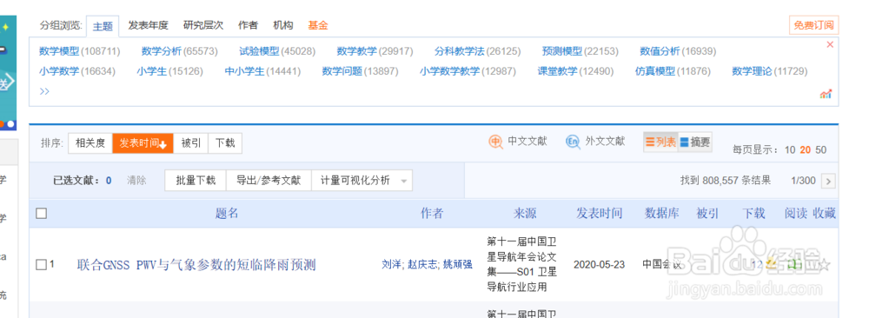This screenshot has height=318, width=869.
Task: Select the 基金 grouping tab
Action: tap(318, 25)
